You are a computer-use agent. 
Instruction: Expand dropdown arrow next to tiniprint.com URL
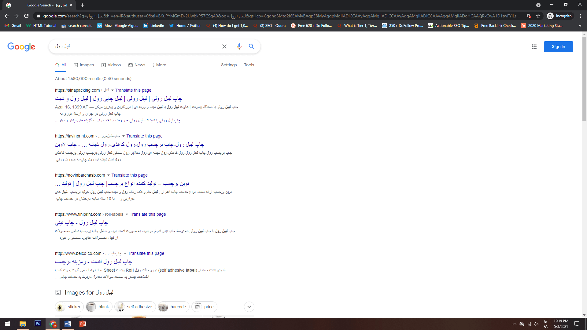(127, 215)
